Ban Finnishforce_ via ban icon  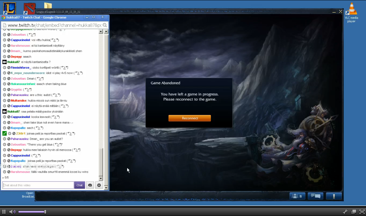9,68
